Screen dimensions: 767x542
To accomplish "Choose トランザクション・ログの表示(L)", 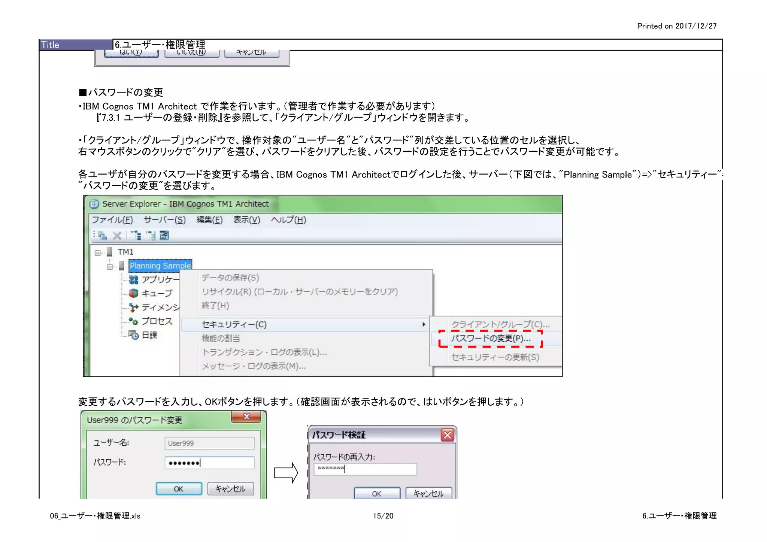I will pyautogui.click(x=264, y=352).
